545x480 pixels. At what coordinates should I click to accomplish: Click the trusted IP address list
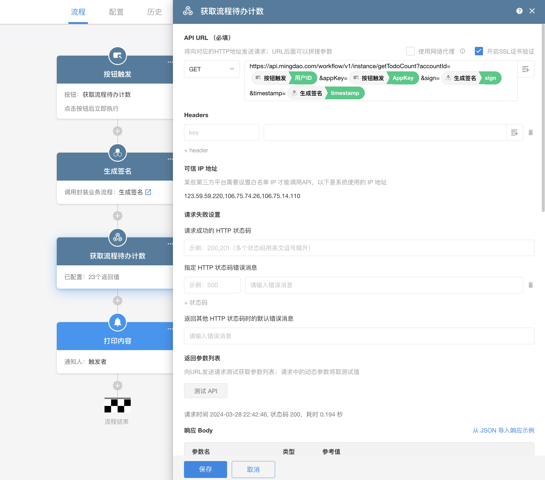coord(242,196)
